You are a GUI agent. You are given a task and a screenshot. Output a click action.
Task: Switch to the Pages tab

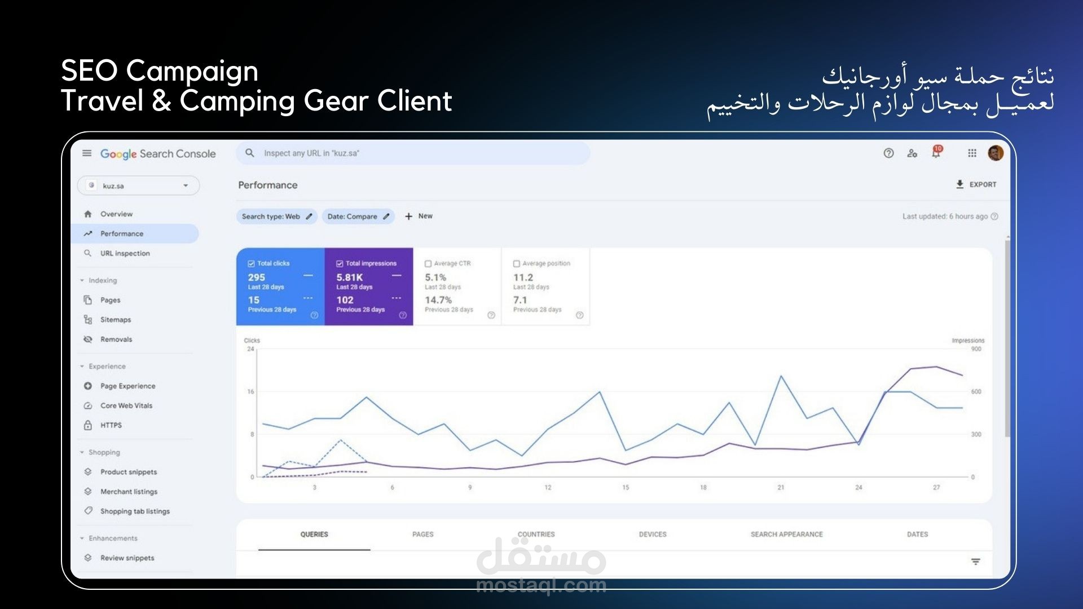pos(422,534)
